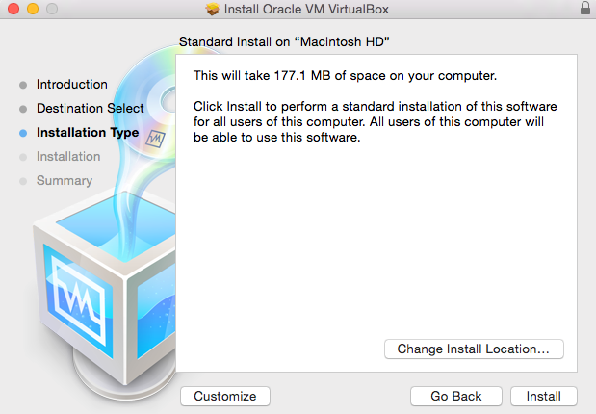Click the package icon beside window title

click(213, 10)
